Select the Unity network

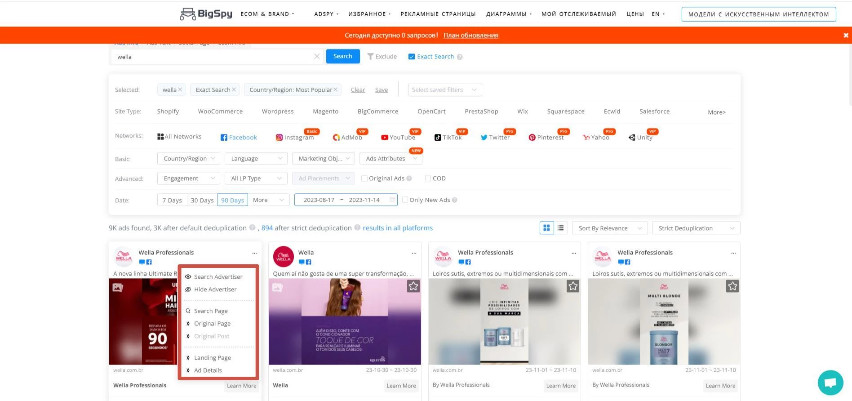[640, 137]
